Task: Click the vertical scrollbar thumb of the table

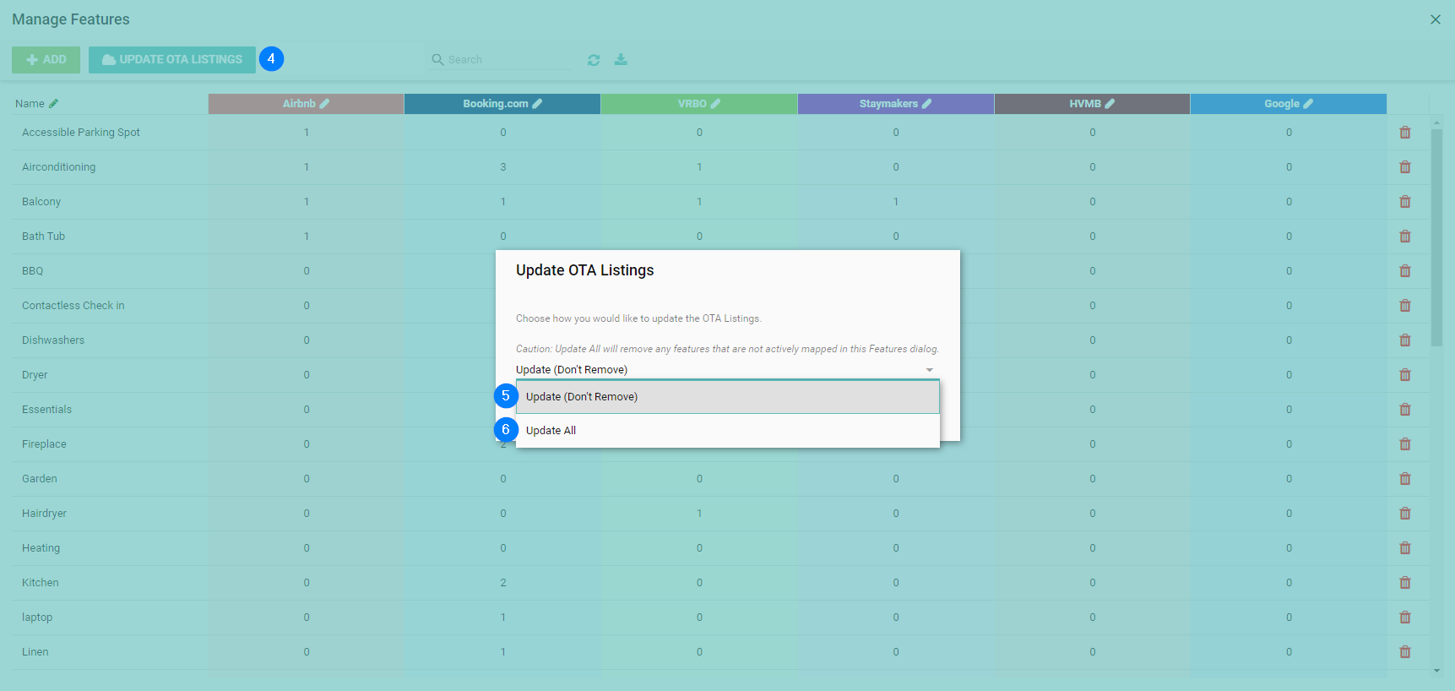Action: coord(1436,237)
